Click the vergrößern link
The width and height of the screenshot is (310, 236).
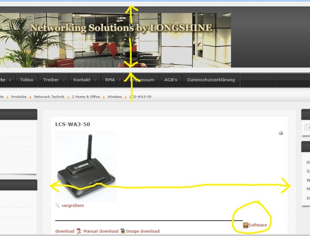pos(73,205)
